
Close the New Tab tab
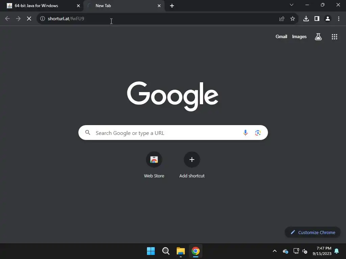point(159,6)
